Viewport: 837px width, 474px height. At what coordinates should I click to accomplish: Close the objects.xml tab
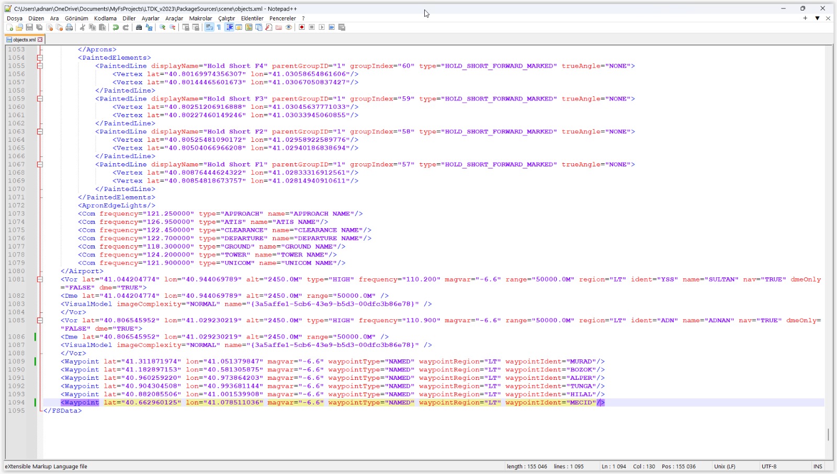point(40,40)
